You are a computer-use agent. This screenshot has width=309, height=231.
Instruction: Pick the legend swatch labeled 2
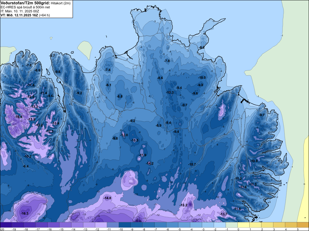point(267,225)
